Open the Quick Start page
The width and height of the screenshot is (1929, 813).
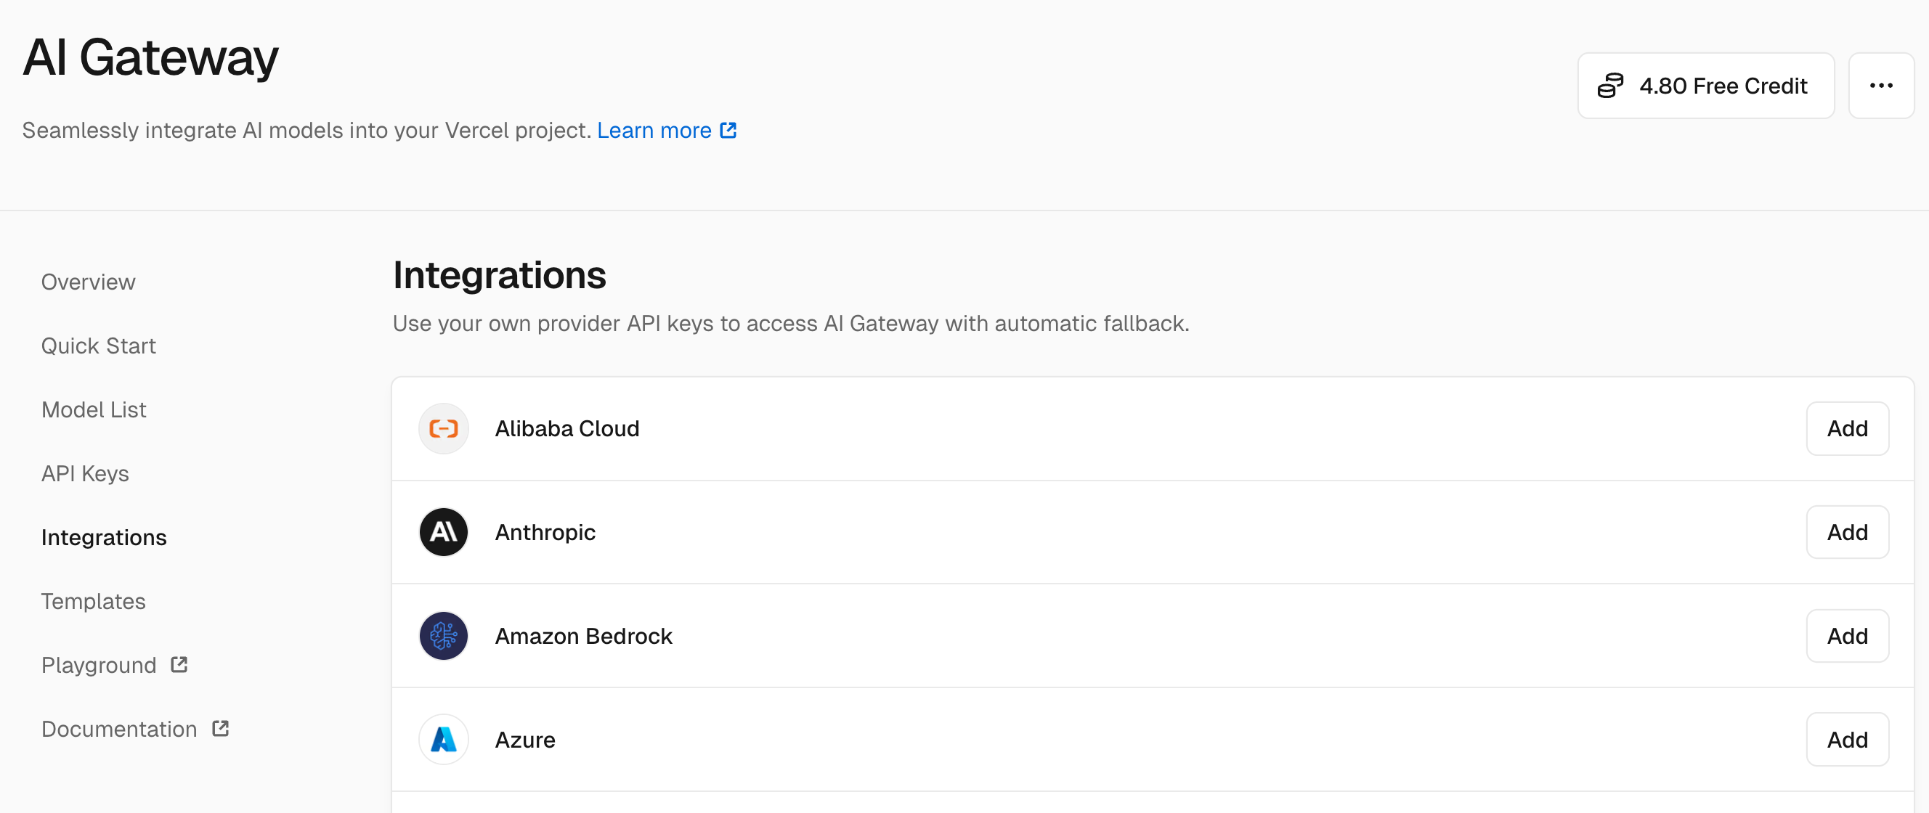[98, 346]
